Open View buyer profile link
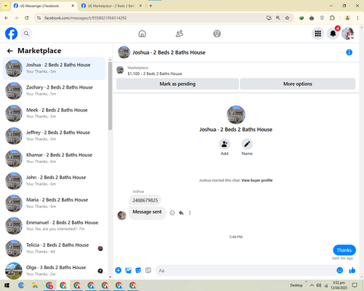Screen dimensions: 364x291 click(257, 180)
